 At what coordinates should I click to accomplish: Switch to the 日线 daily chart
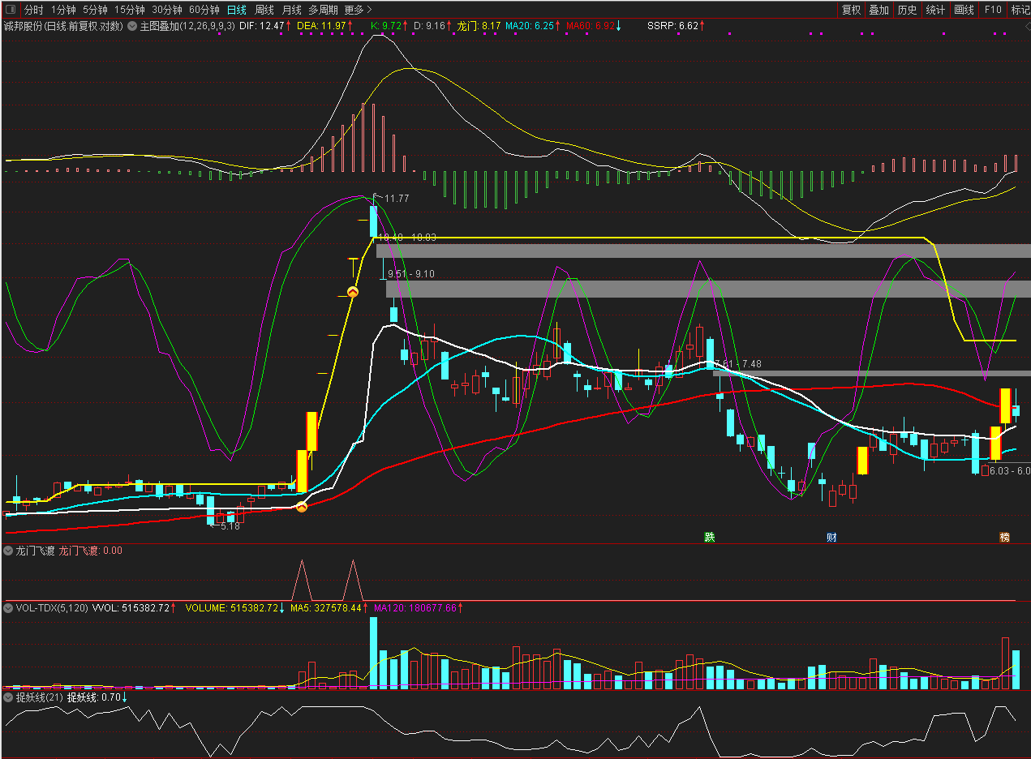tap(237, 10)
